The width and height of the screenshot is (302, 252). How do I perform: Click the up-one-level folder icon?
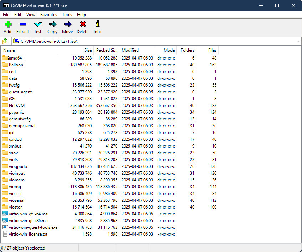click(5, 41)
